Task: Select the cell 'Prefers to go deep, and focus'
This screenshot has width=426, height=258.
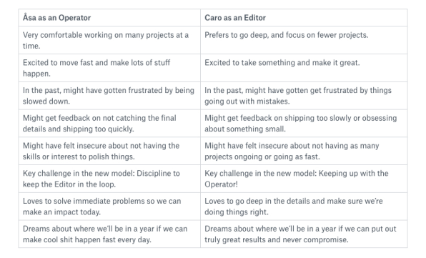Action: point(304,41)
